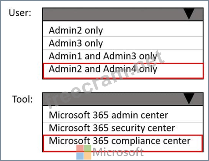
Task: Choose "Admin3 only" from the User list
Action: coord(76,43)
